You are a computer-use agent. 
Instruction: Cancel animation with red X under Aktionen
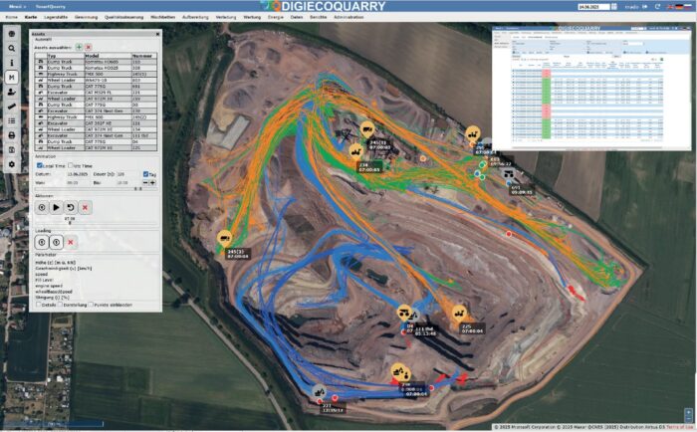pyautogui.click(x=85, y=207)
